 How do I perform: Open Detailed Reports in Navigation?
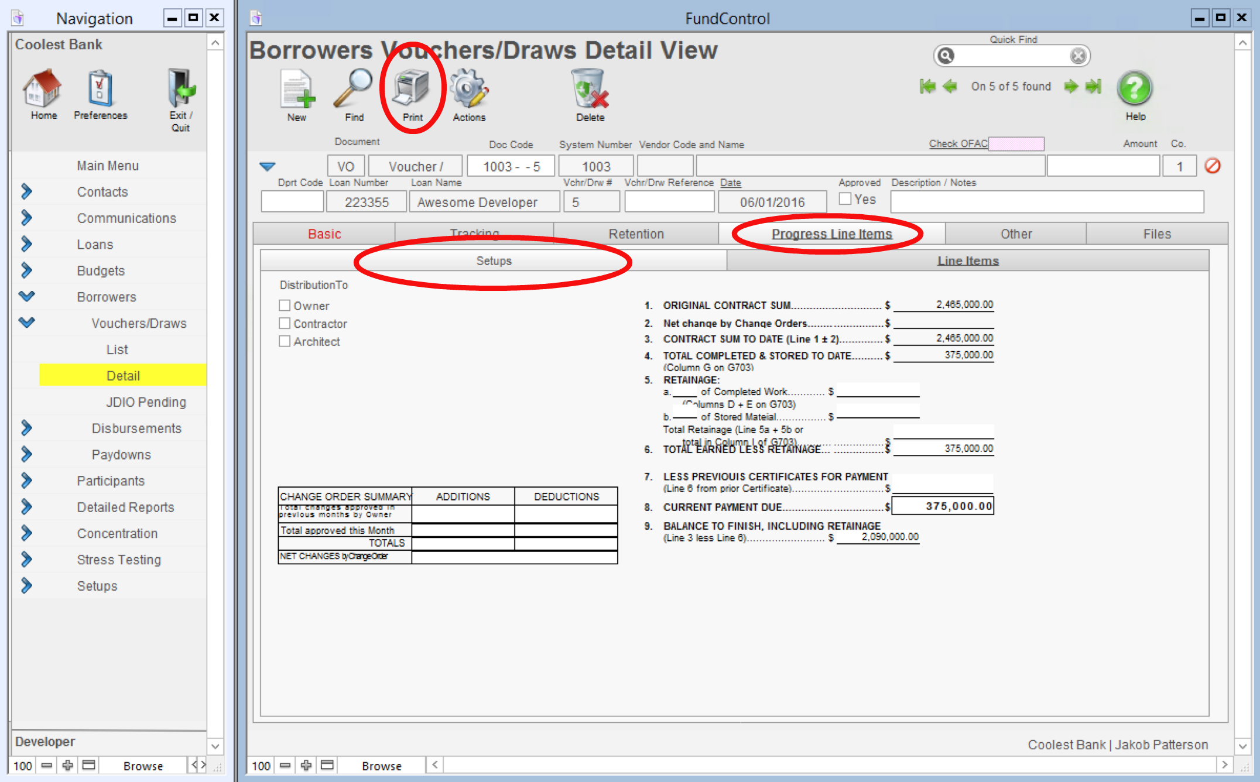tap(125, 507)
